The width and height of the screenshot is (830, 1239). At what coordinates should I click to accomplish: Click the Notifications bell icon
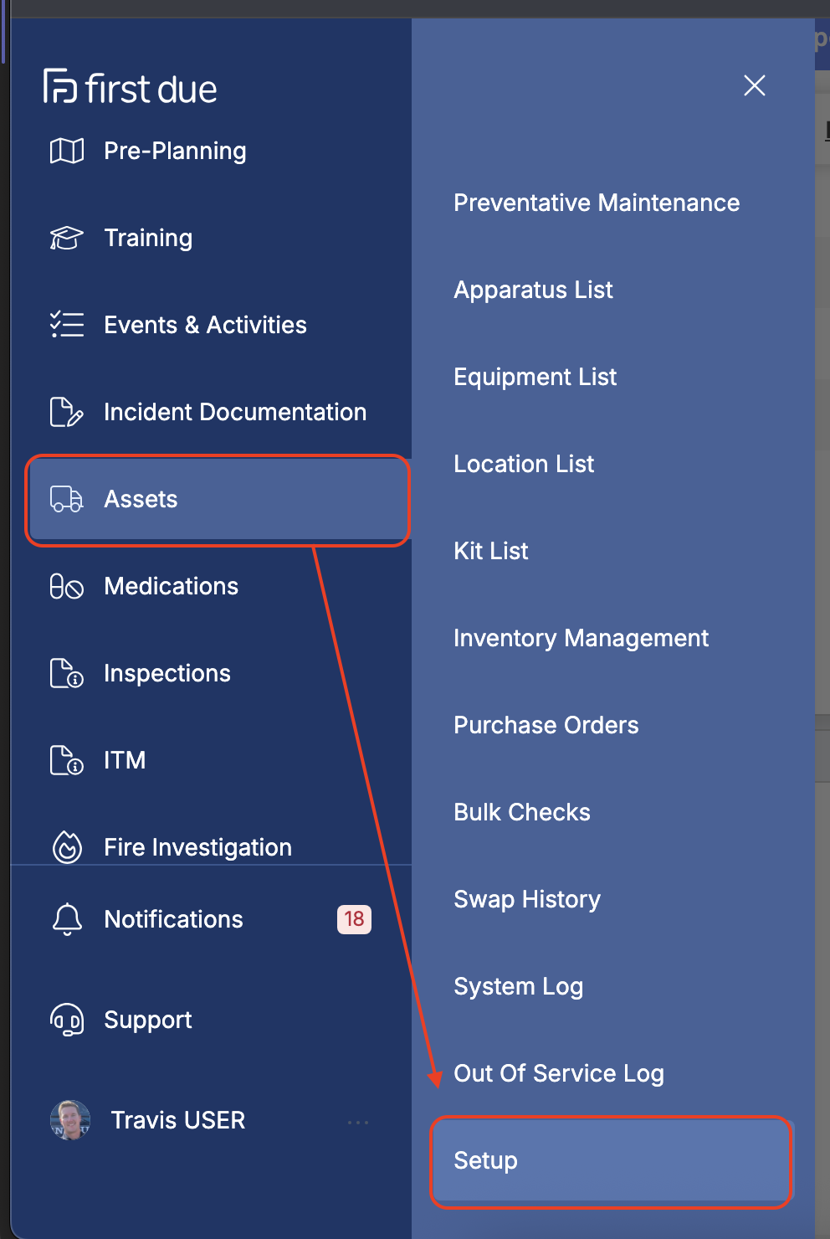tap(67, 919)
